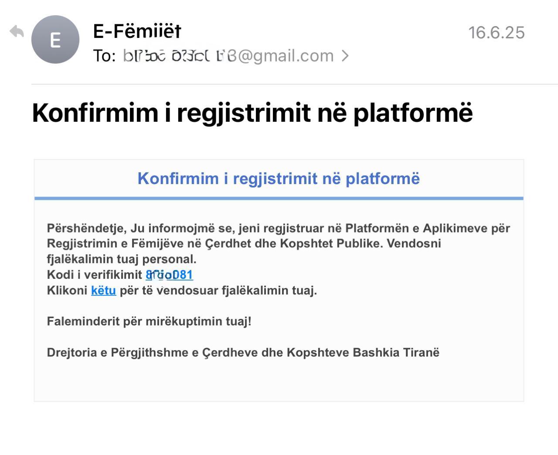Click "për të vendosuar fjalëkalimin tuaj" text
Screen dimensions: 558x455
coord(218,291)
